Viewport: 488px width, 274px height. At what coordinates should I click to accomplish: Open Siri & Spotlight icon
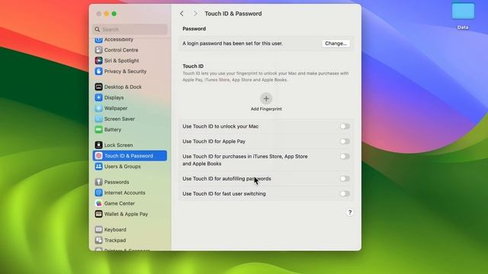point(98,61)
